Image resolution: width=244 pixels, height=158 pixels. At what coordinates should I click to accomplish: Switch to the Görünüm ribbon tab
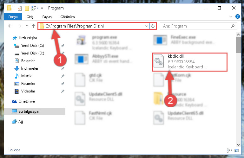coord(68,17)
